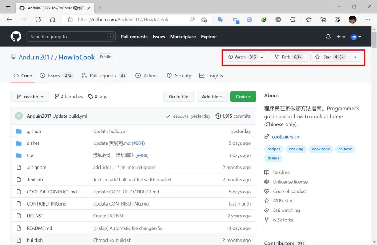View the 2 branches link

(x=68, y=96)
